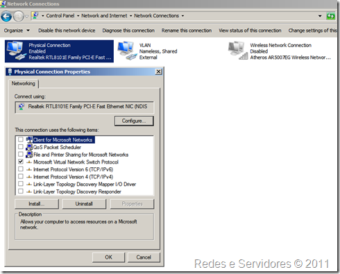340x274 pixels.
Task: Enable Client for Microsoft Networks checkbox
Action: point(21,139)
